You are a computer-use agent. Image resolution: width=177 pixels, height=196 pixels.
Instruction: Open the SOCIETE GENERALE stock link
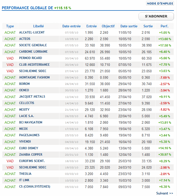pos(33,45)
